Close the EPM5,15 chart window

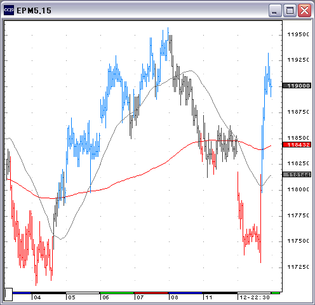pos(304,10)
